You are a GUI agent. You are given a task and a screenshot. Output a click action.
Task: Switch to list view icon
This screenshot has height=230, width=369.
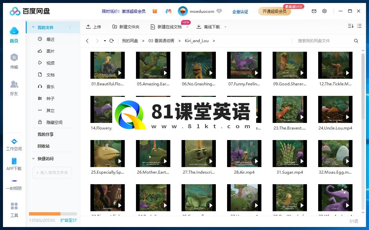coord(359,26)
